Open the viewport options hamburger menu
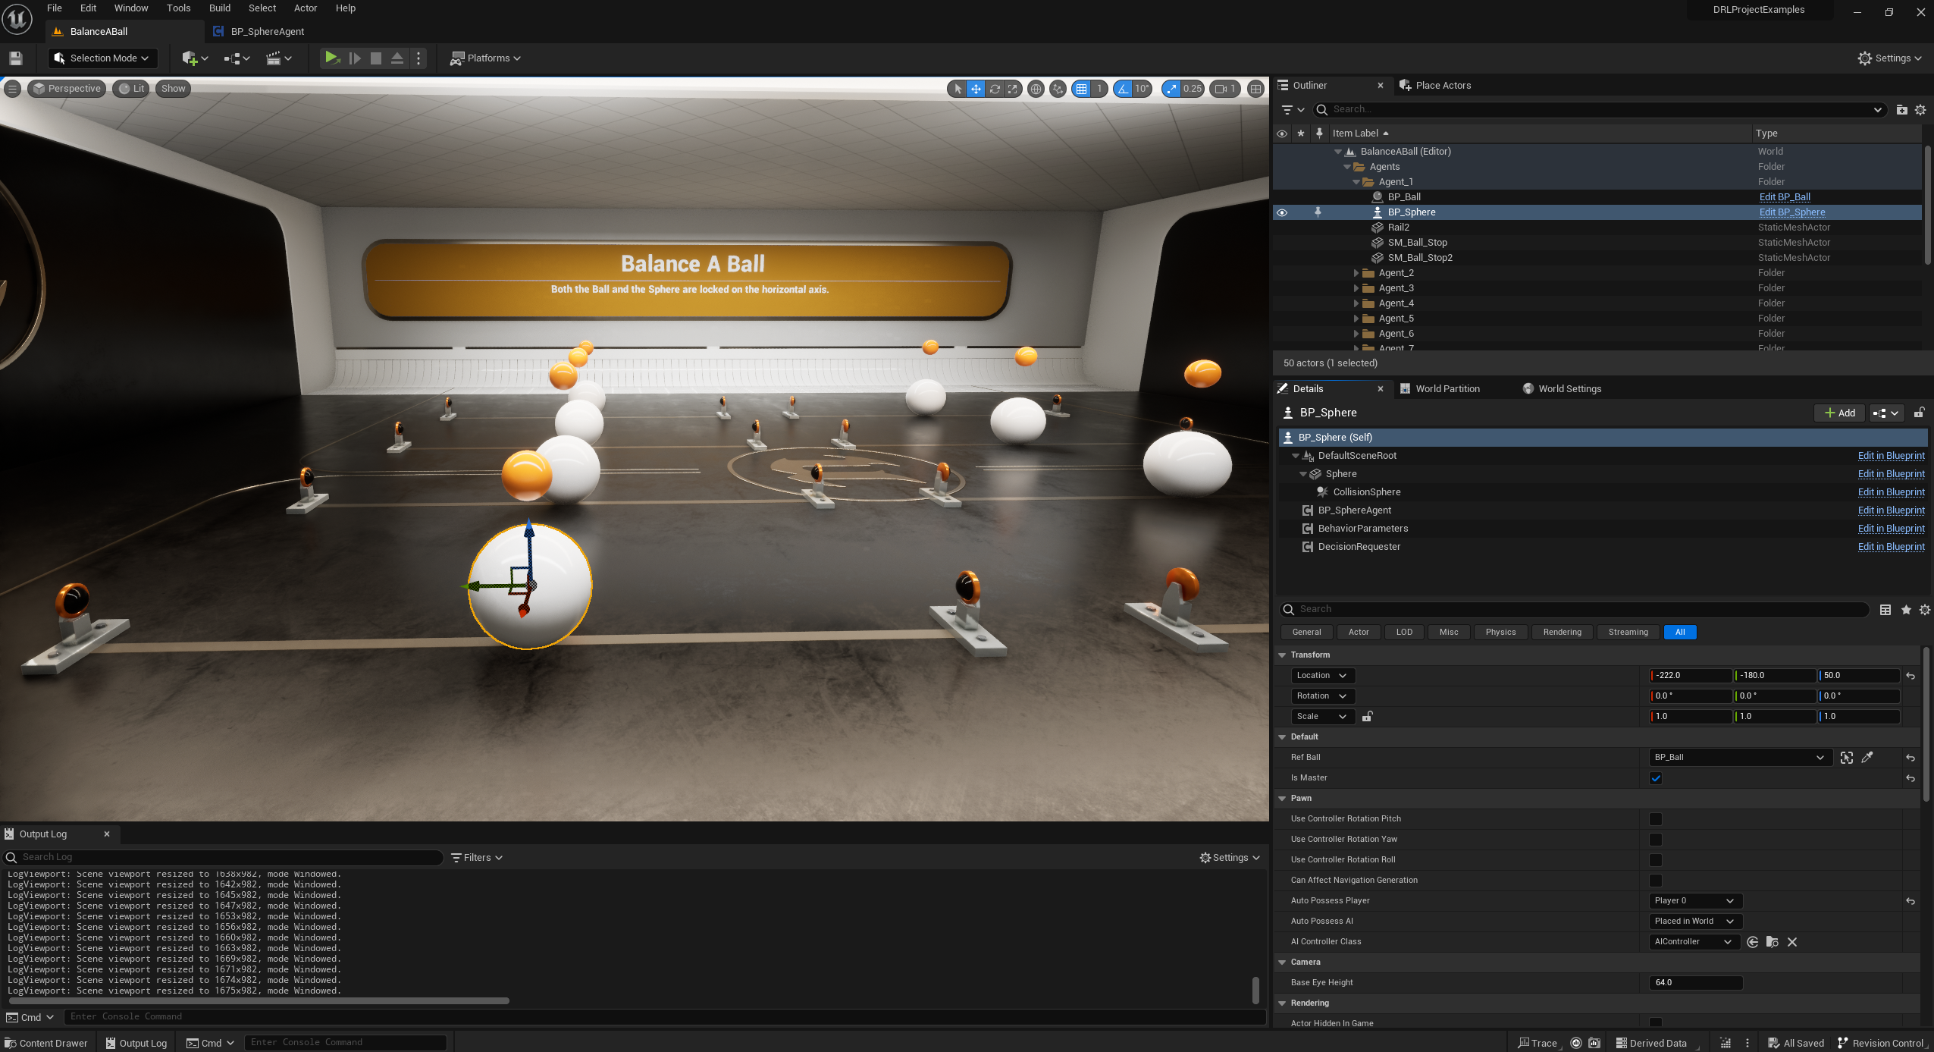 click(12, 89)
